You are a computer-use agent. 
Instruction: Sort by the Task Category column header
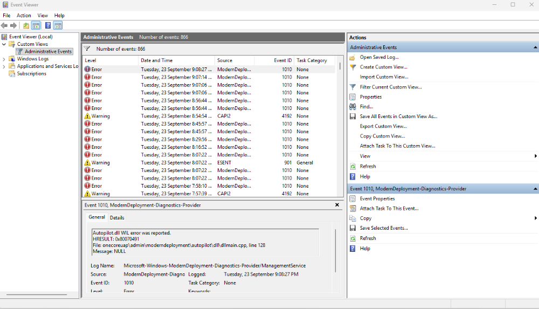coord(314,60)
